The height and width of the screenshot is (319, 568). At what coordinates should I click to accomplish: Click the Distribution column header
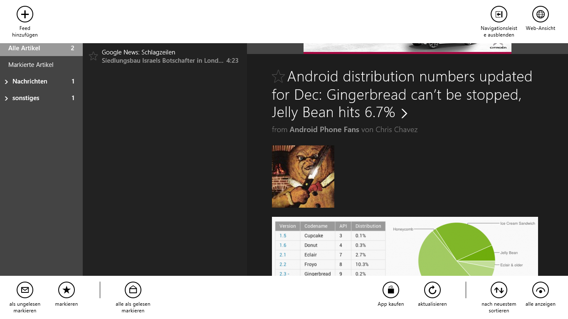tap(368, 226)
